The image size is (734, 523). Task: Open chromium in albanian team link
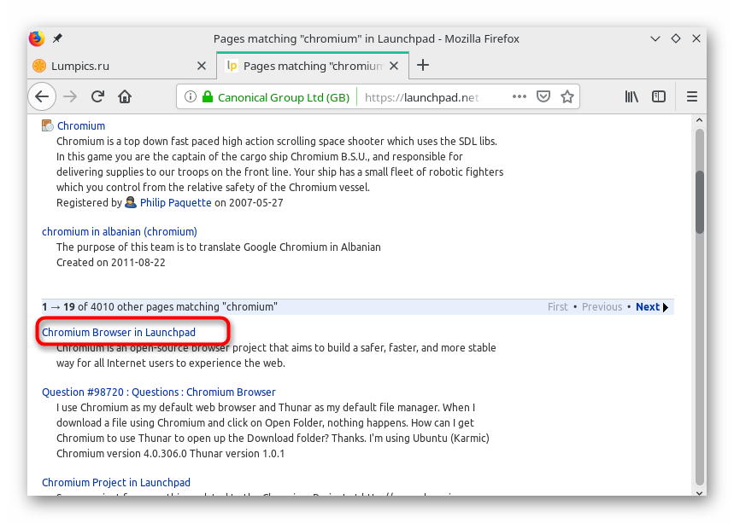120,232
